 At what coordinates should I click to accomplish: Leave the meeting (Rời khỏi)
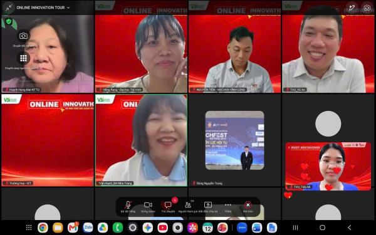click(248, 207)
